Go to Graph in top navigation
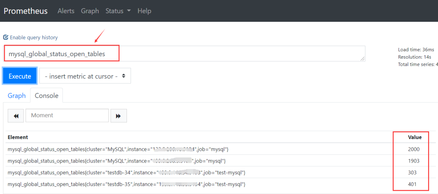The image size is (438, 194). pos(90,11)
